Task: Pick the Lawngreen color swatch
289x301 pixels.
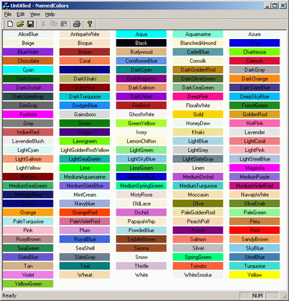Action: click(x=85, y=141)
